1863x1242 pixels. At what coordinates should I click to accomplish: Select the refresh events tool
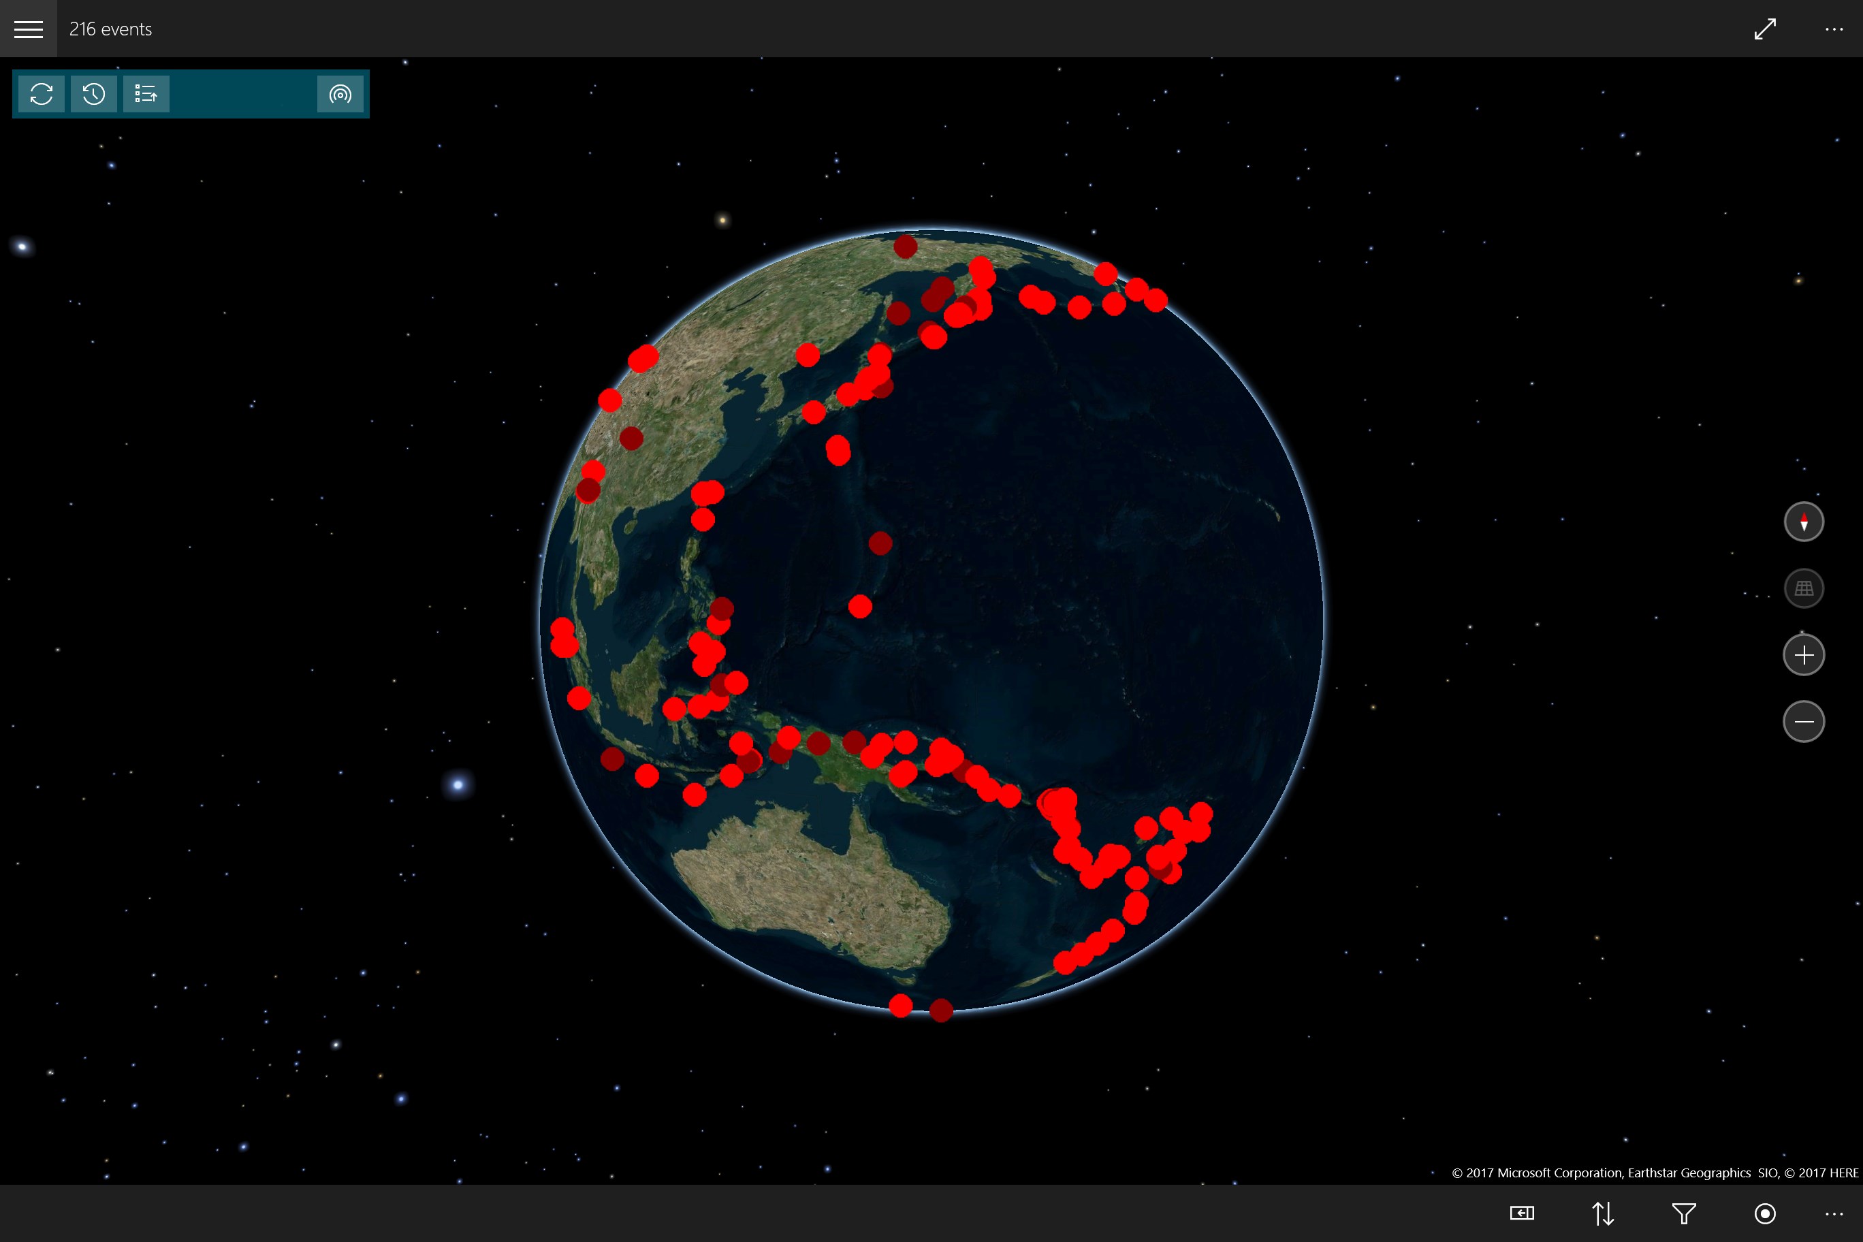click(41, 93)
